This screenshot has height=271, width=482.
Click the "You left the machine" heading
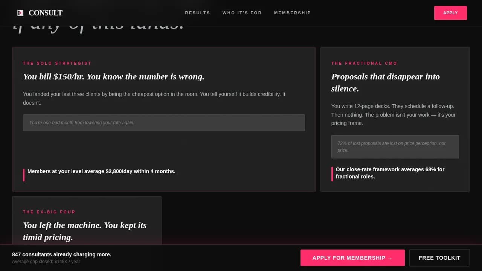(x=85, y=231)
